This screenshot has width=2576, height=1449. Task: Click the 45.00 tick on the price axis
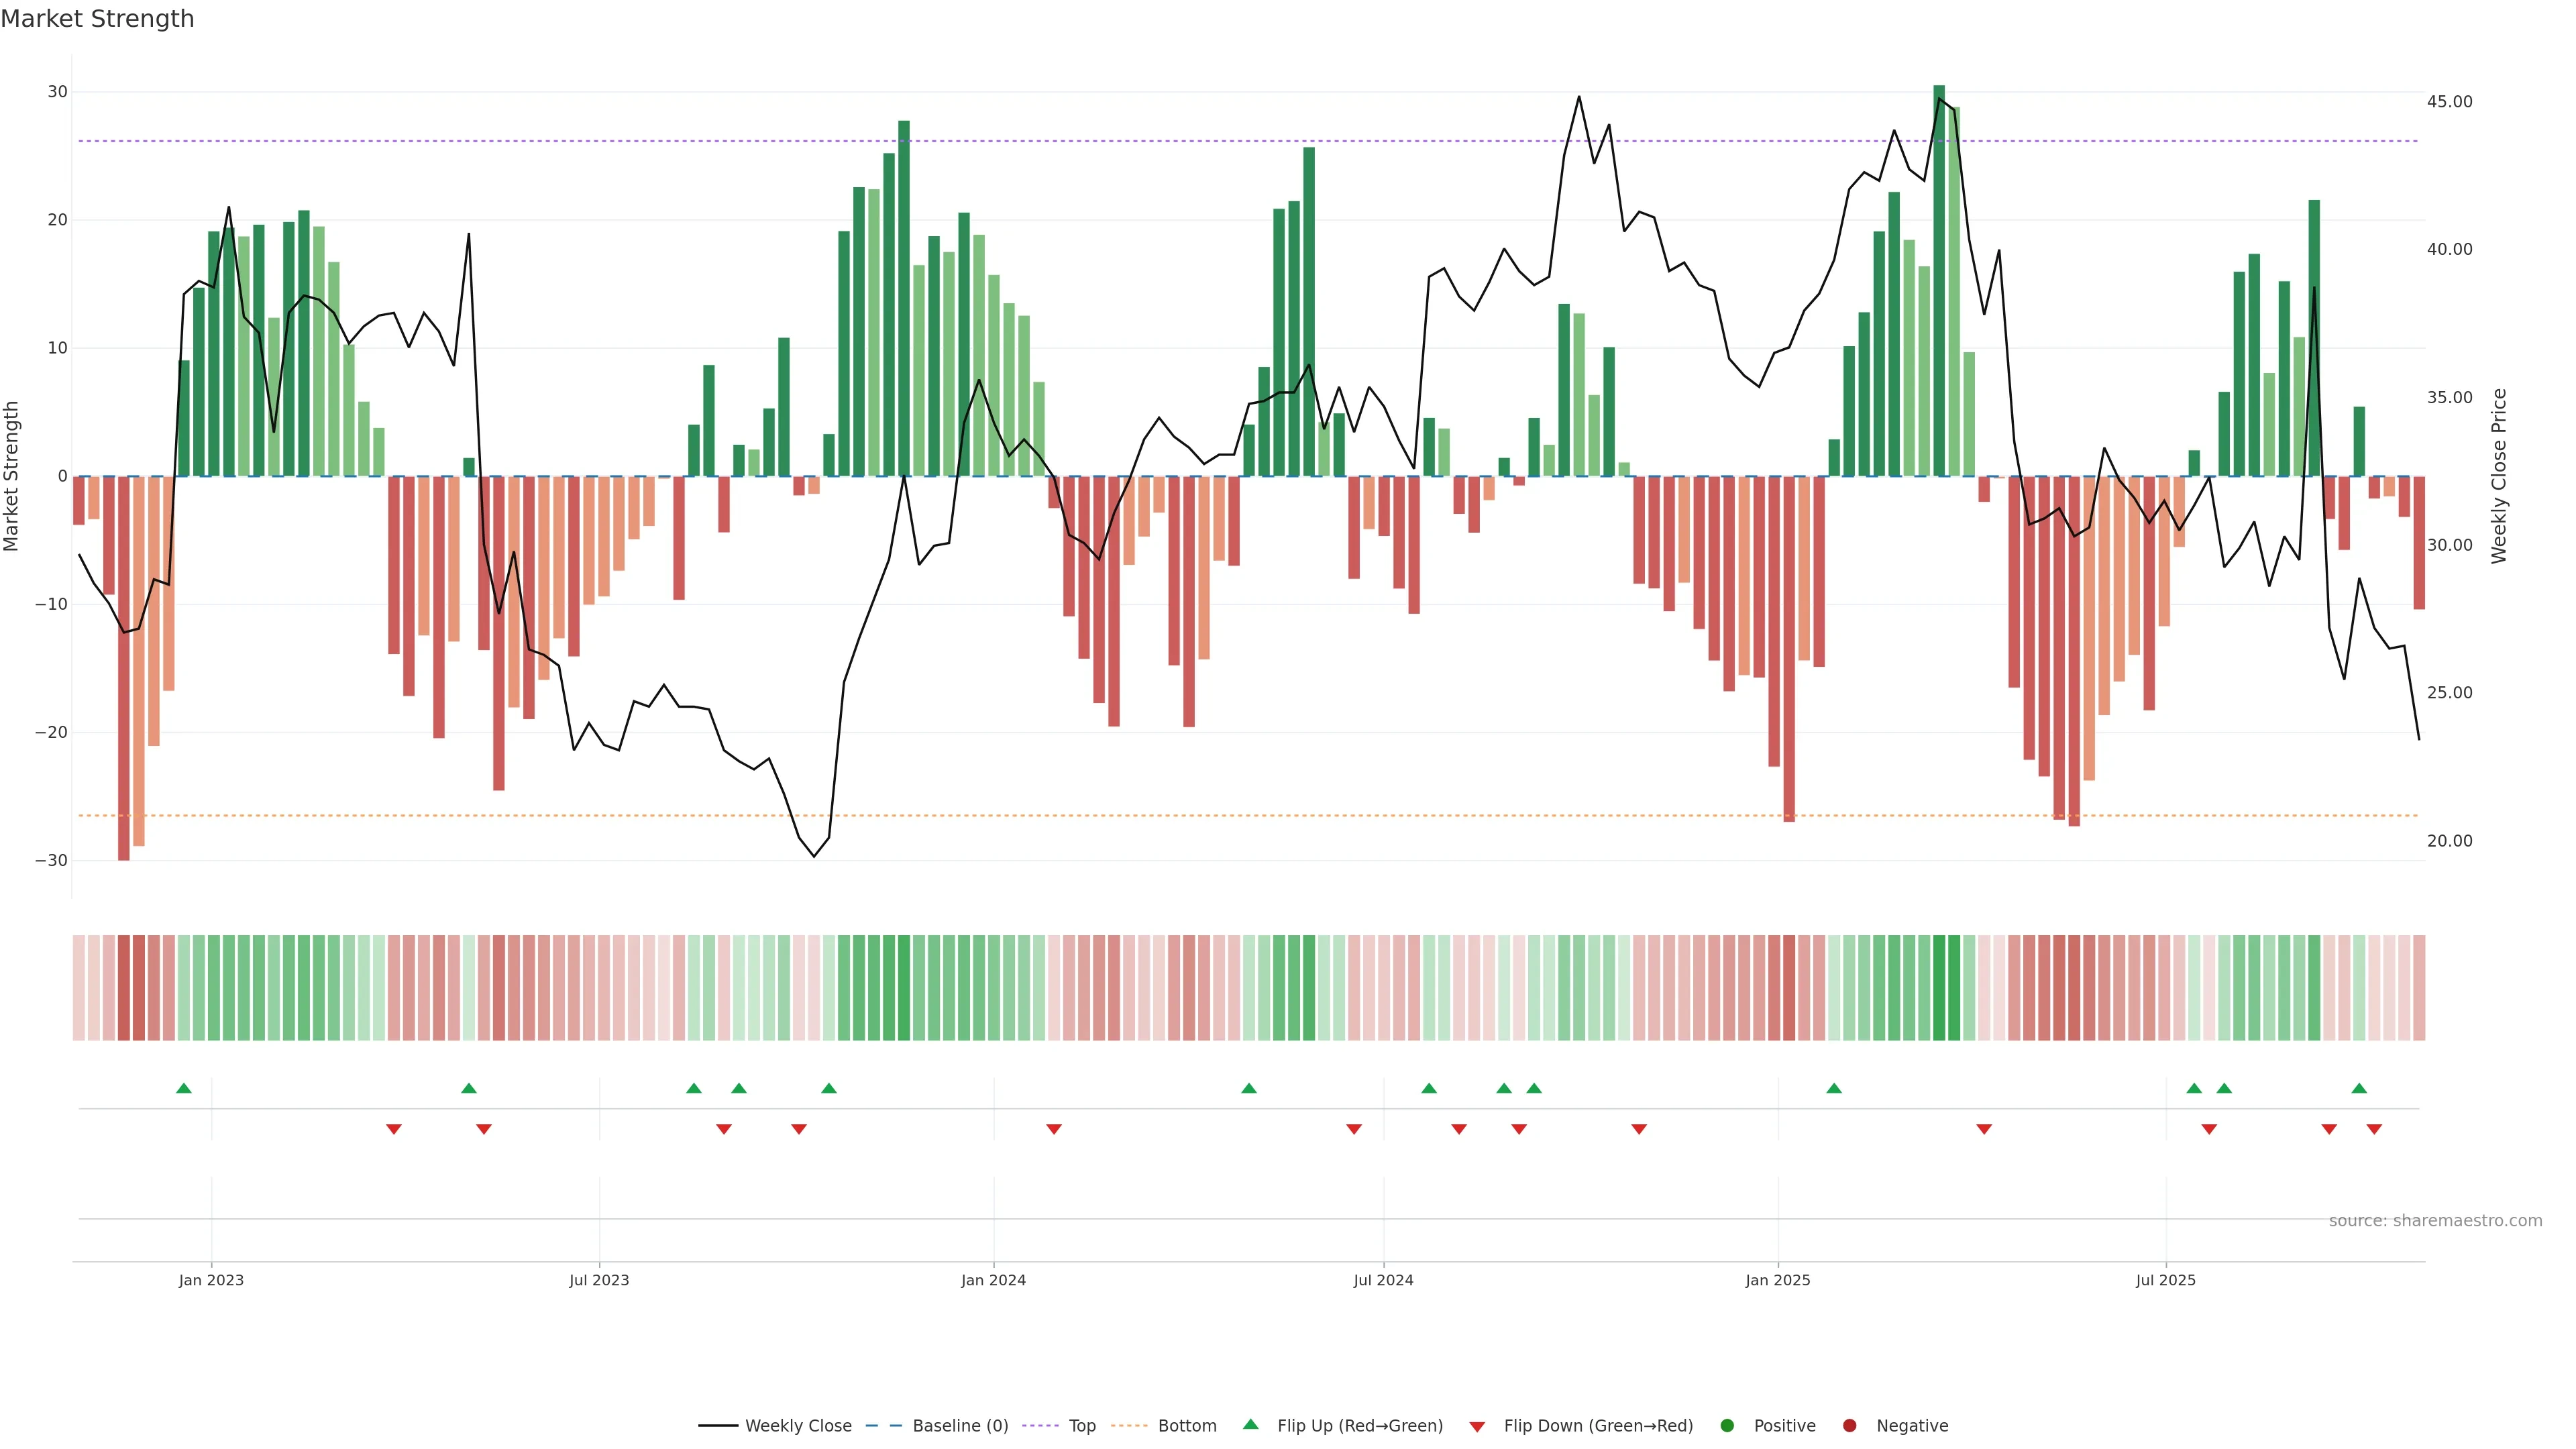click(2449, 102)
